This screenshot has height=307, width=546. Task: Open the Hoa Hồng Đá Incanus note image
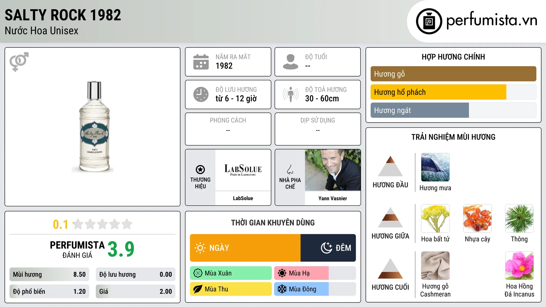(519, 266)
